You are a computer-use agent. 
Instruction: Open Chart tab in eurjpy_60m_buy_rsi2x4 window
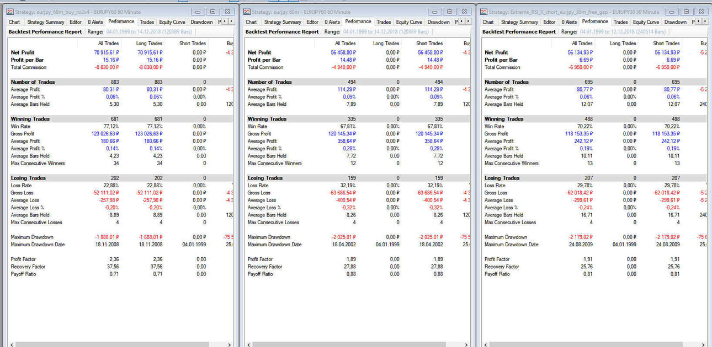(x=14, y=22)
